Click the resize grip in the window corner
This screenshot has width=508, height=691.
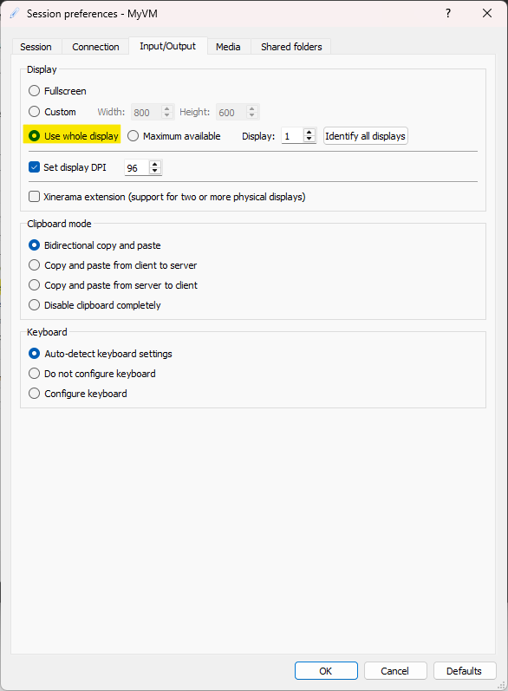coord(501,684)
